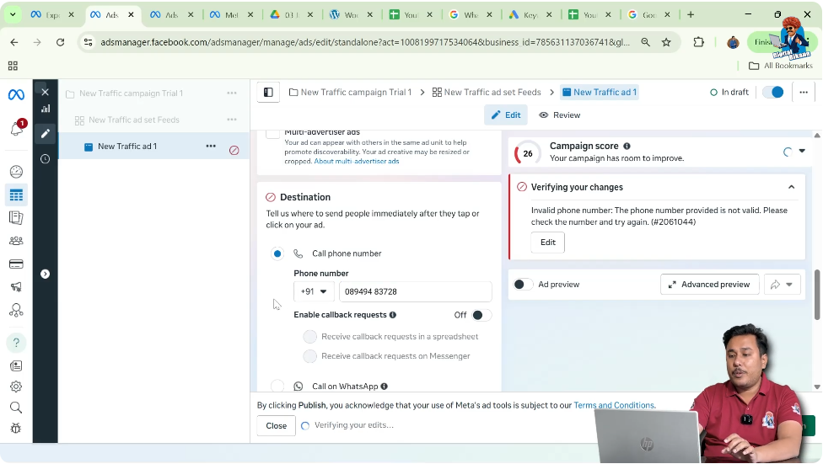Open About multi-advertiser ads link
The image size is (823, 464).
click(x=357, y=162)
